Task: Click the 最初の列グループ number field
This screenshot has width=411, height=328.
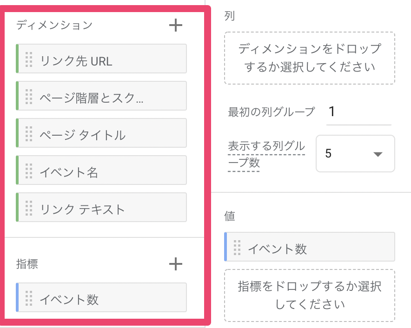Action: pos(358,112)
